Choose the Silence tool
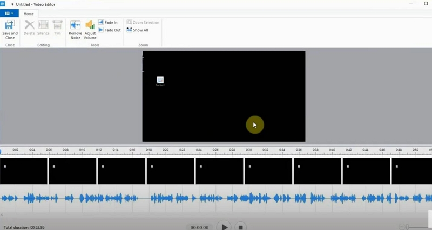 coord(43,28)
